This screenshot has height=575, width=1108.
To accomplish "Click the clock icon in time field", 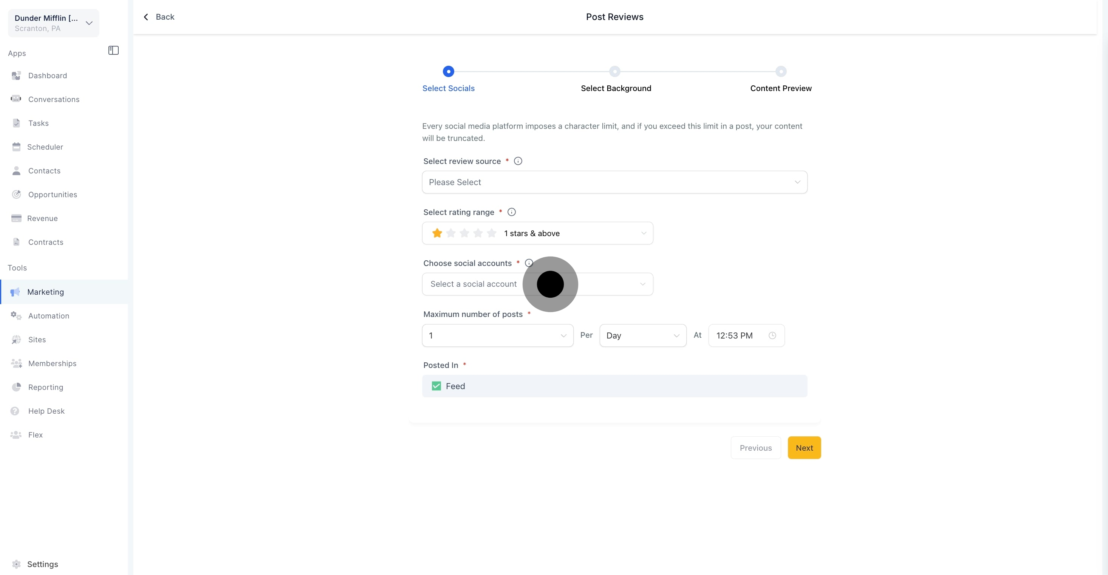I will pyautogui.click(x=772, y=335).
